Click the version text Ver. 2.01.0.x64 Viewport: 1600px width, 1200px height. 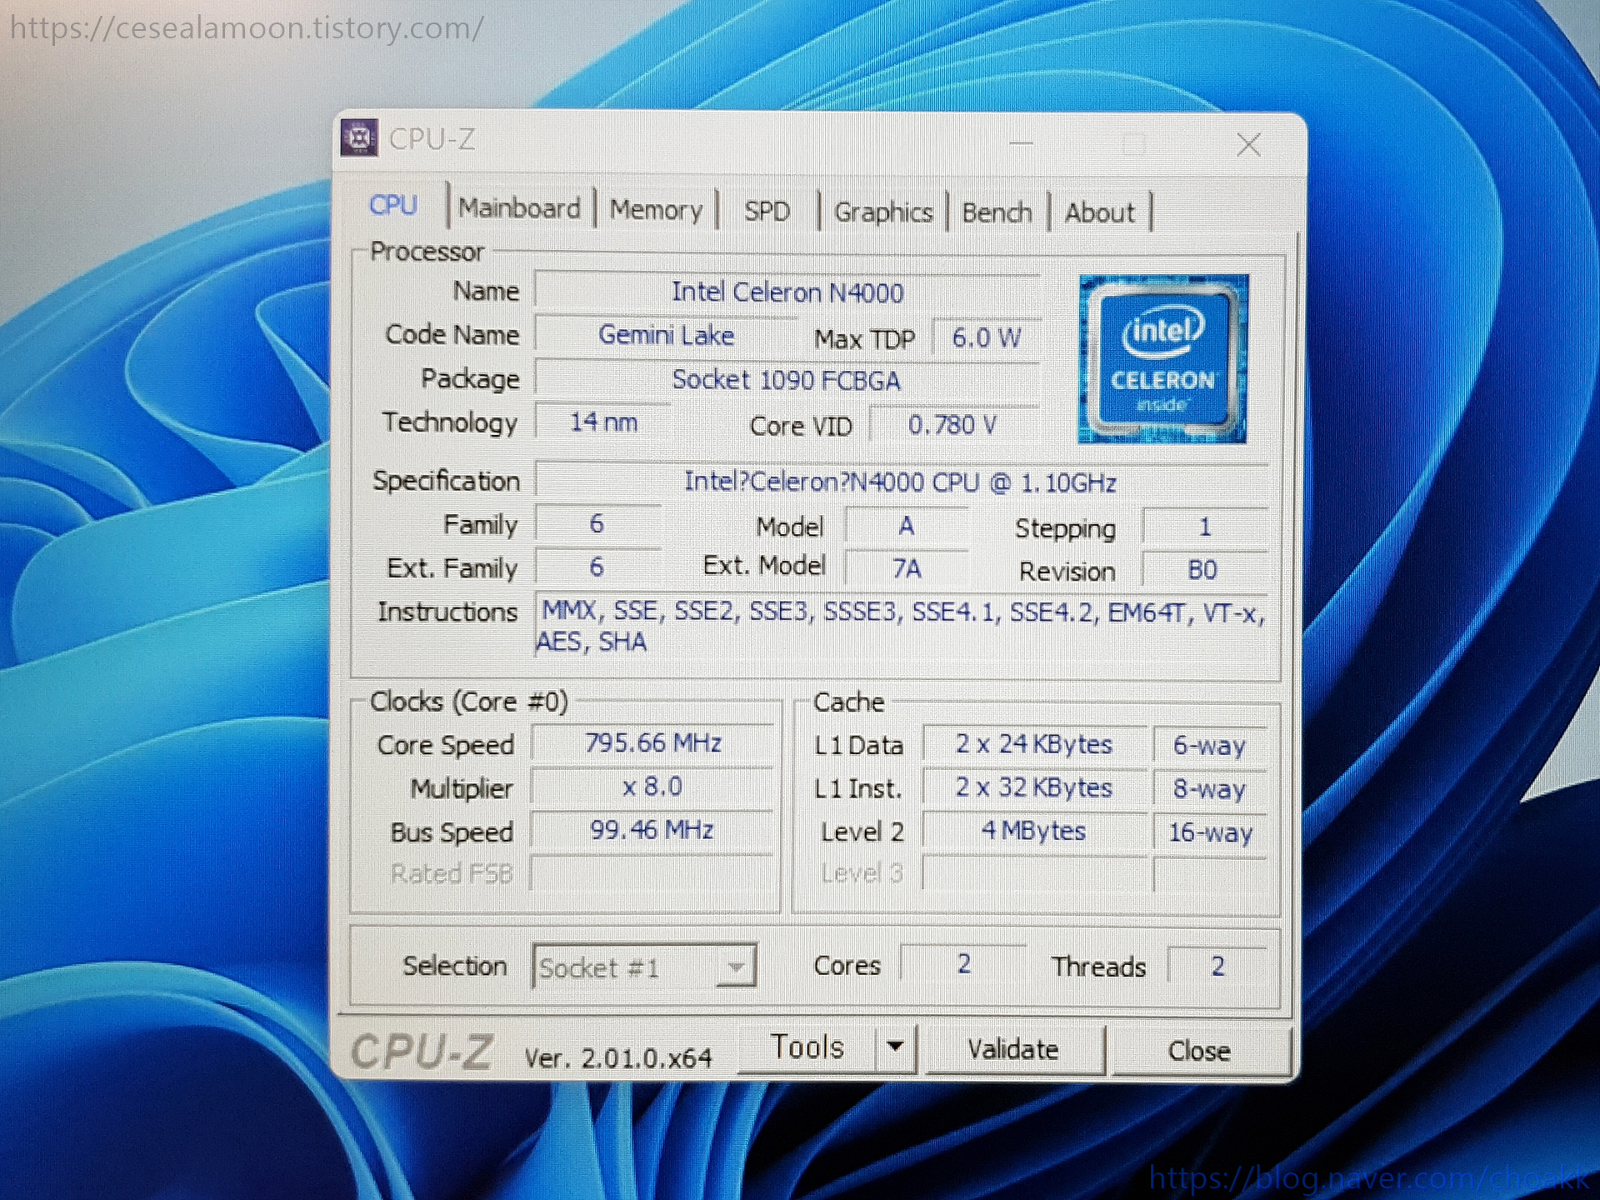point(618,1057)
